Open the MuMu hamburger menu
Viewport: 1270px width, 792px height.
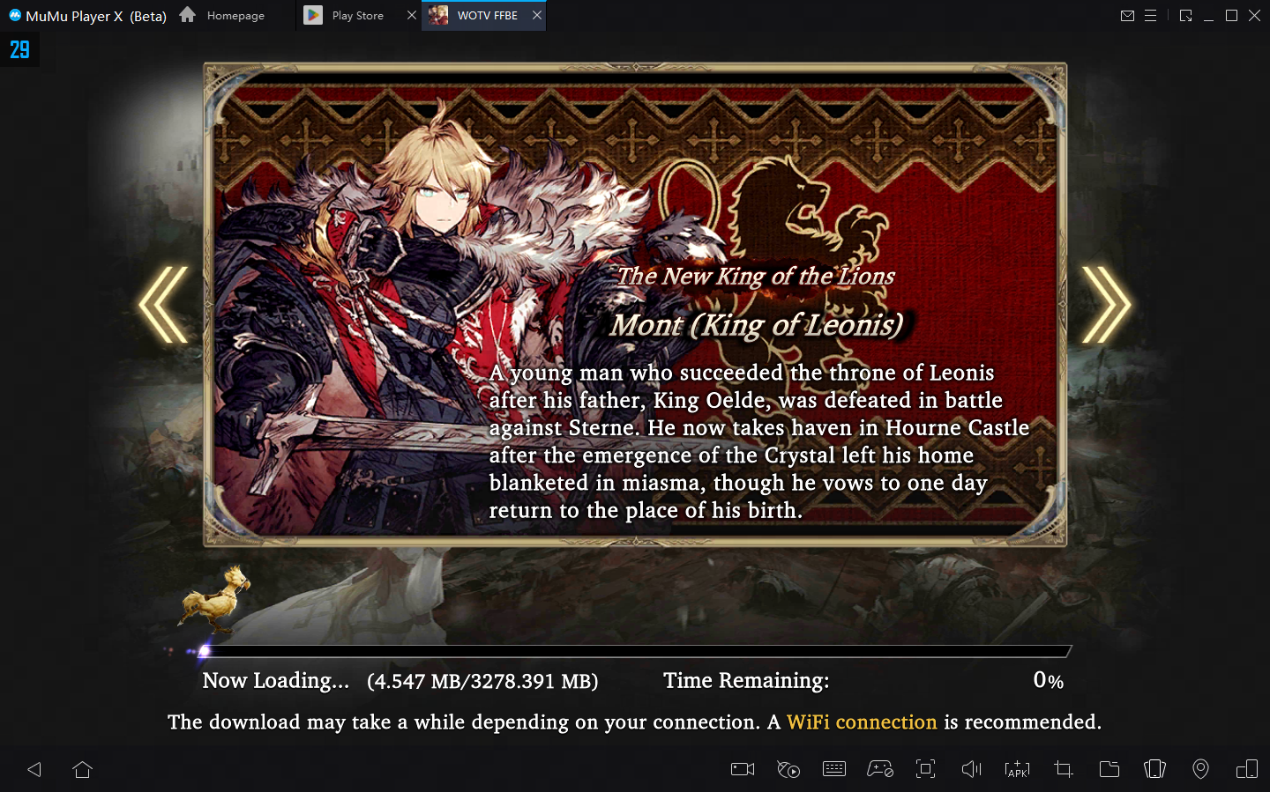pos(1150,15)
